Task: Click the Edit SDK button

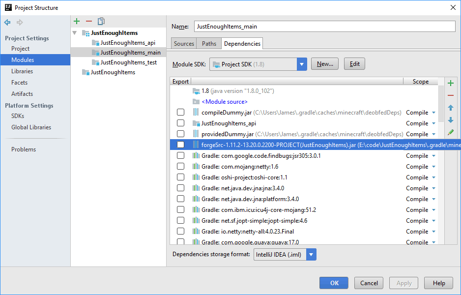Action: click(x=354, y=64)
